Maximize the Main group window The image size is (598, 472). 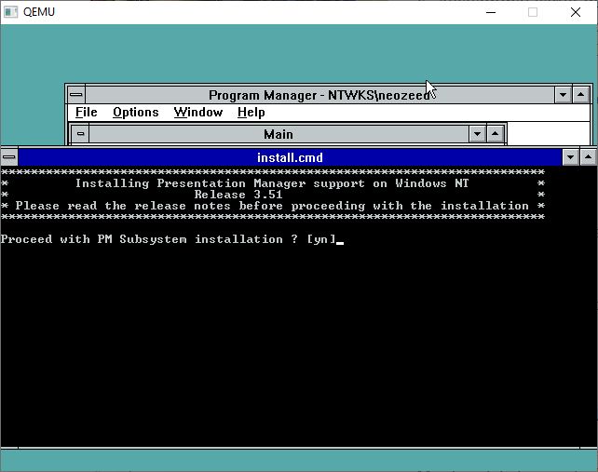pos(495,134)
